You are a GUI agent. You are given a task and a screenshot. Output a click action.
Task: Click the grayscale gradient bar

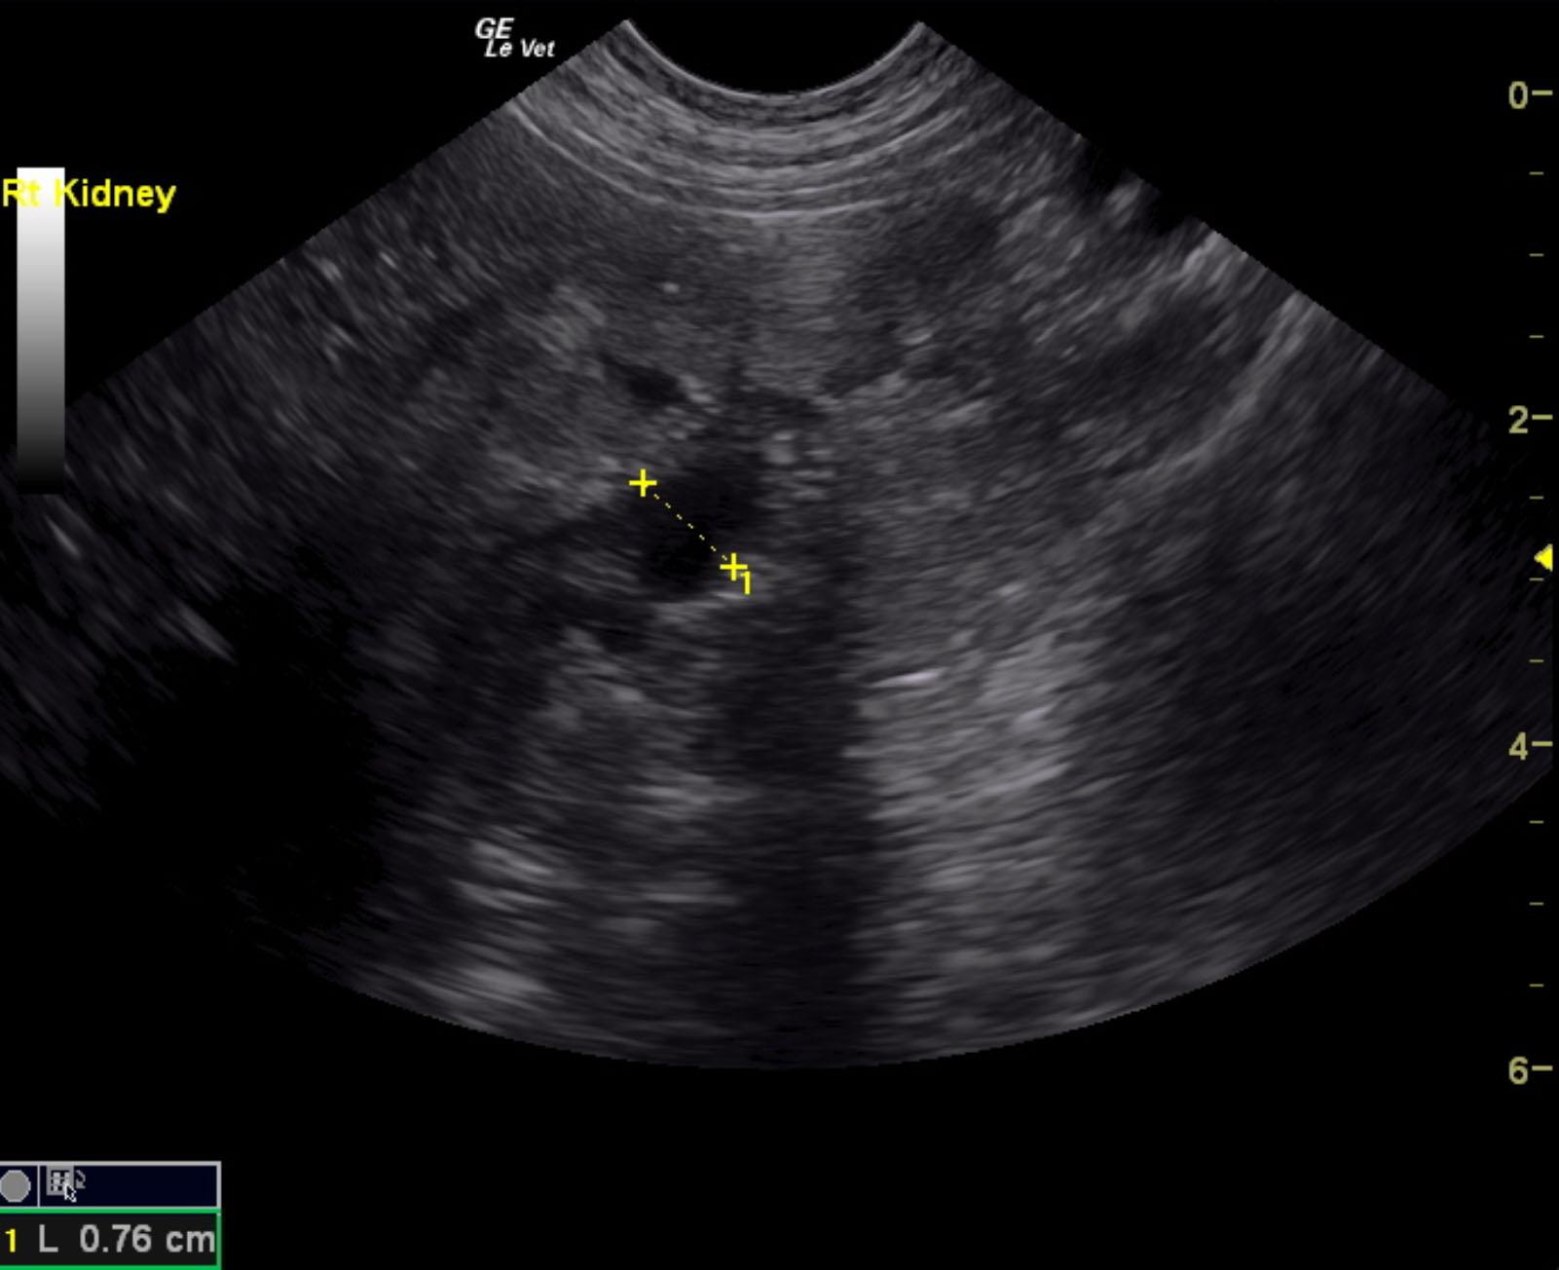(40, 331)
